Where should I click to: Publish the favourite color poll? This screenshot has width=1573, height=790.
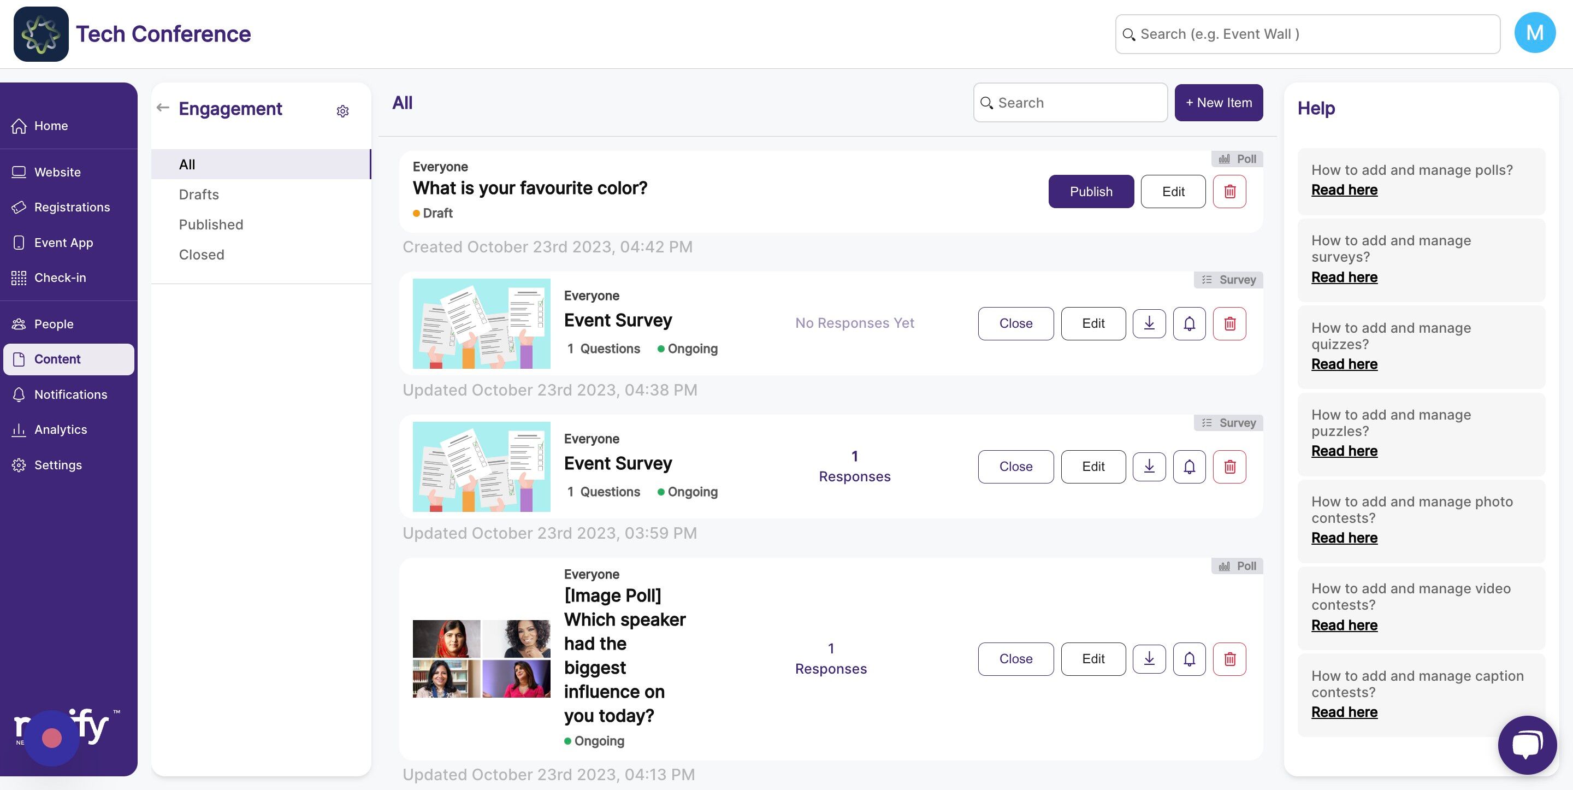[1091, 192]
